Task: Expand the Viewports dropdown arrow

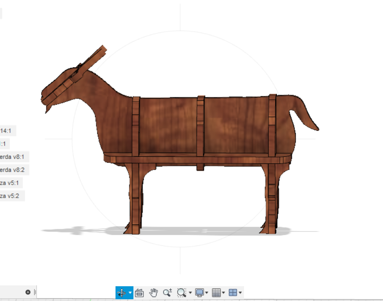Action: [241, 292]
